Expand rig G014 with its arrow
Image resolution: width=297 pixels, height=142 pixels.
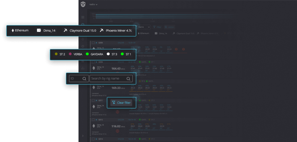(x=96, y=139)
